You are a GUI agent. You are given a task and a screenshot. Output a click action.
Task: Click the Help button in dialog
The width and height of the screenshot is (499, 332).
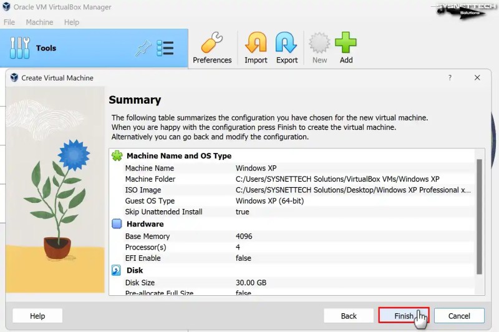(x=37, y=316)
